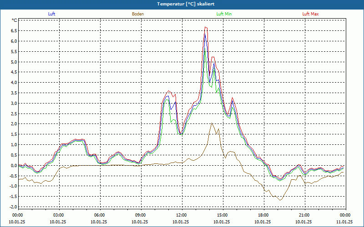Click the 15:00 time axis label
Screen dimensions: 364x227
[x=223, y=215]
